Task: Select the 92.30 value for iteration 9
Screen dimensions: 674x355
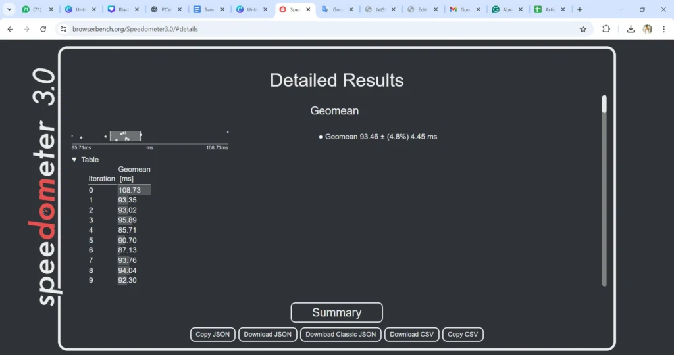Action: 127,280
